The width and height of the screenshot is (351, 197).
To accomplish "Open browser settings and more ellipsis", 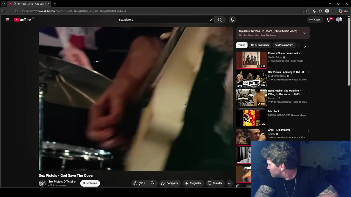I will 333,11.
